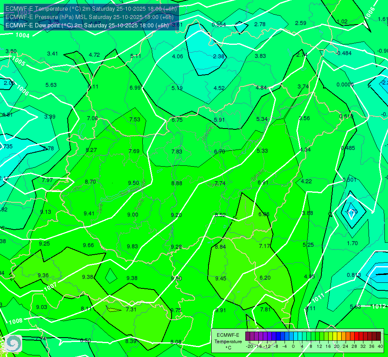388x357 pixels.
Task: Click the 8.52 temperature value
Action: pyautogui.click(x=220, y=215)
